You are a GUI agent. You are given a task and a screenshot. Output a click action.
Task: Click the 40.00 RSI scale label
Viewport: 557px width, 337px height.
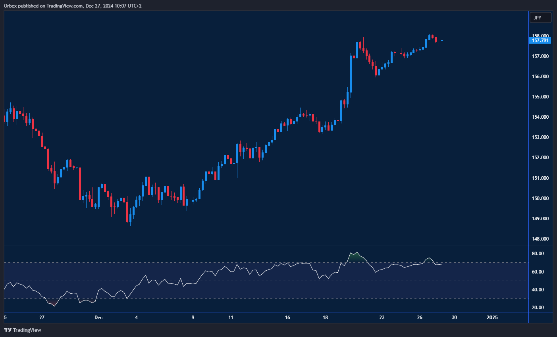click(x=538, y=290)
